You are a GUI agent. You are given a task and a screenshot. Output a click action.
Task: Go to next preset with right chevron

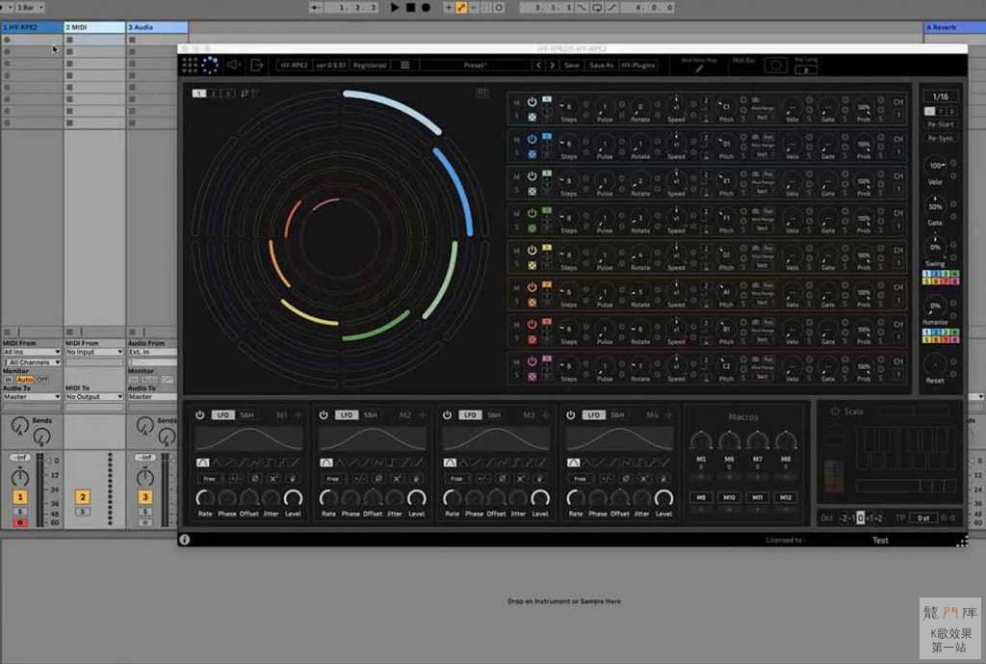pos(552,65)
